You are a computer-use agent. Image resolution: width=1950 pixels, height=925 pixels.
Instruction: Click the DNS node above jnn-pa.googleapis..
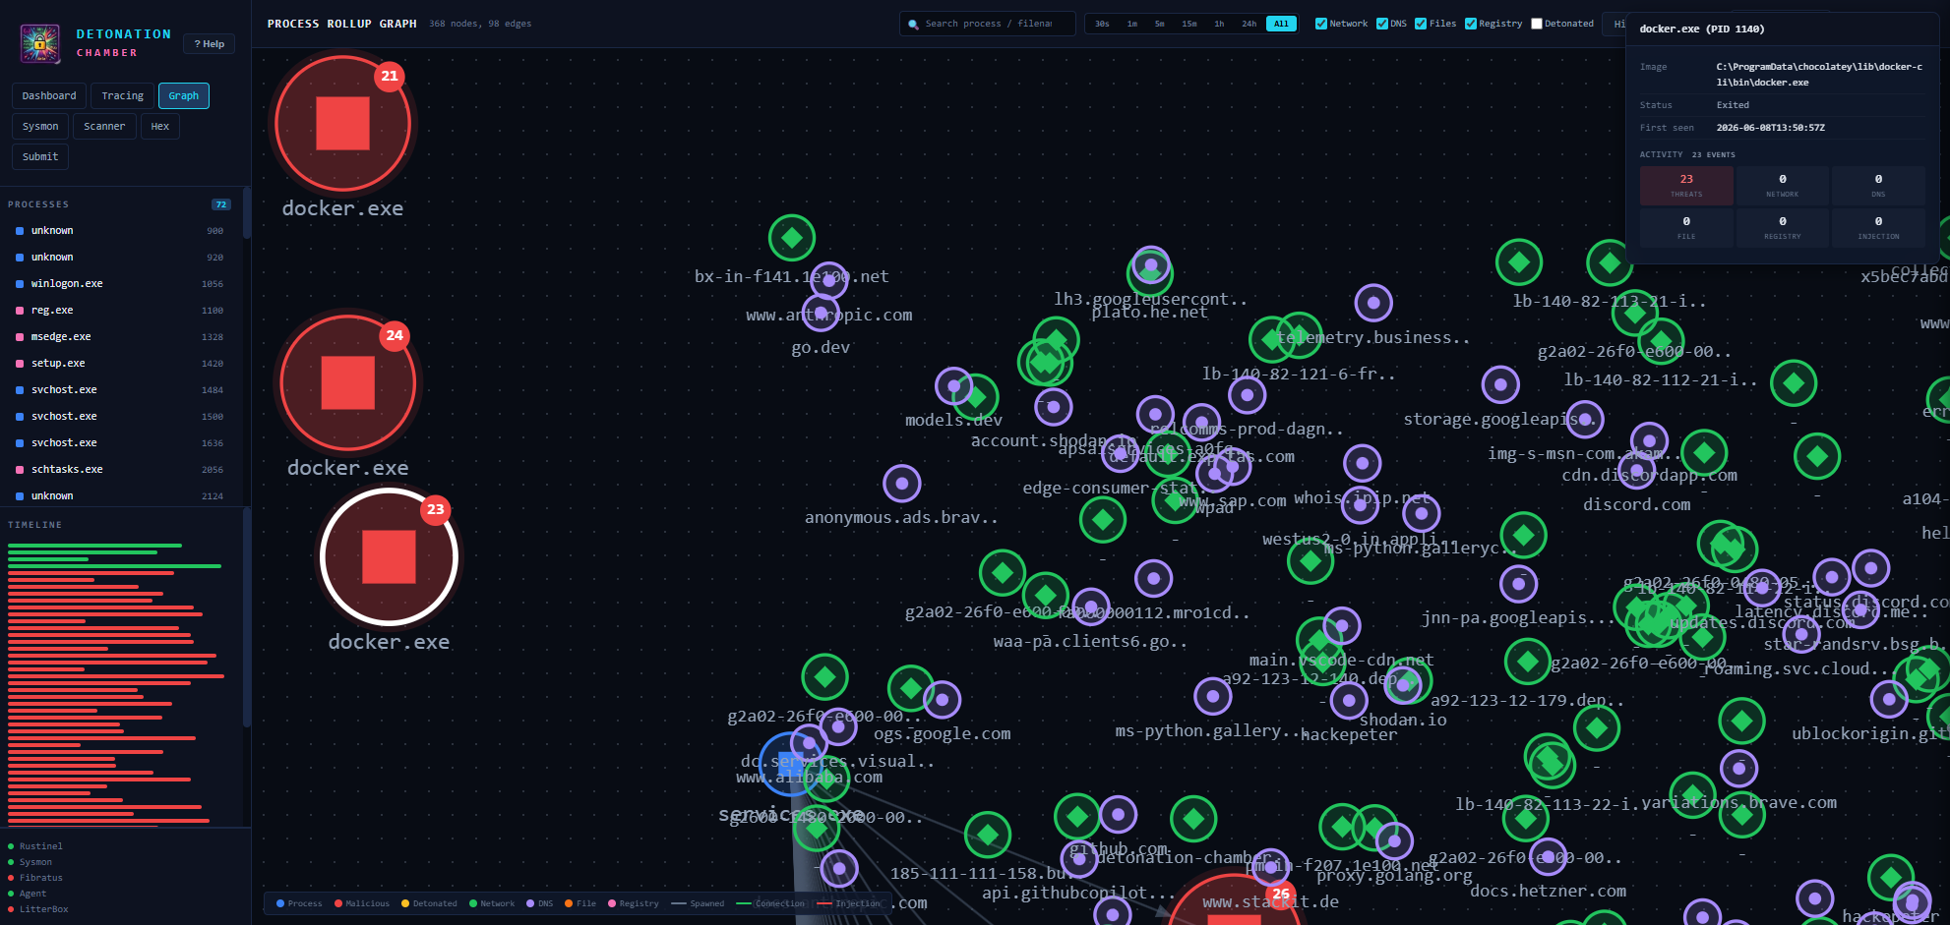pyautogui.click(x=1519, y=584)
